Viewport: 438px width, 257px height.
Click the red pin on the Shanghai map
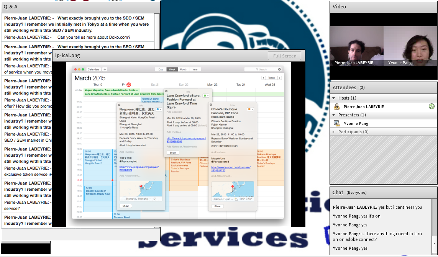coord(141,187)
